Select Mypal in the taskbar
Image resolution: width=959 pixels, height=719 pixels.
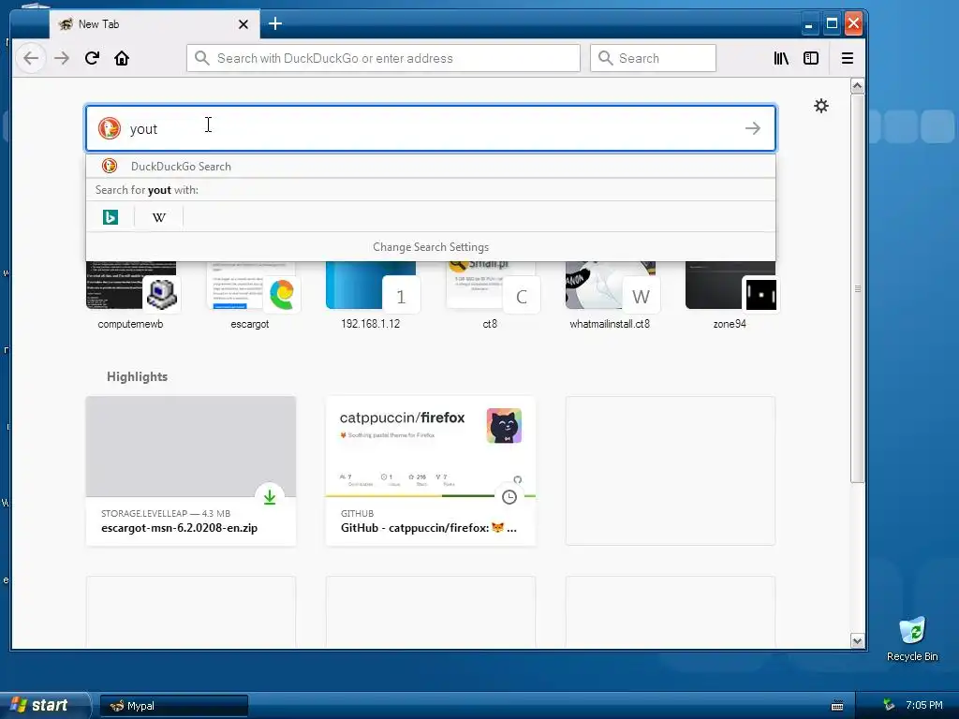tap(173, 706)
